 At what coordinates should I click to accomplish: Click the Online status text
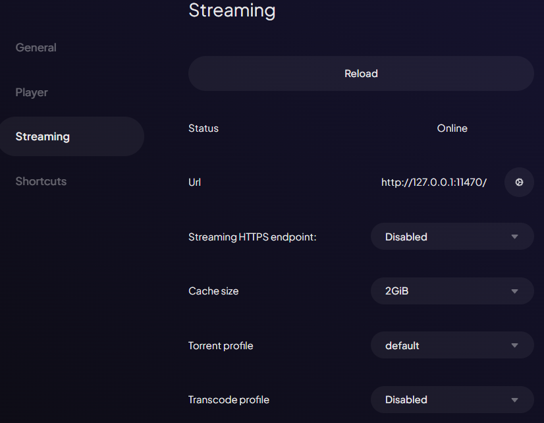452,128
